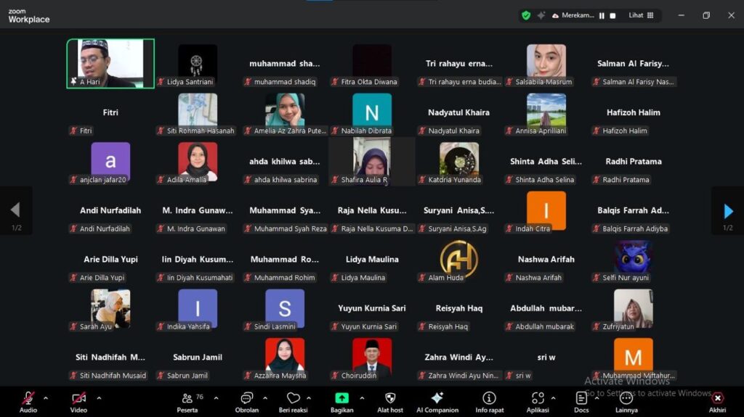Expand the chevron next to Bagikan
The width and height of the screenshot is (744, 417).
[x=362, y=397]
